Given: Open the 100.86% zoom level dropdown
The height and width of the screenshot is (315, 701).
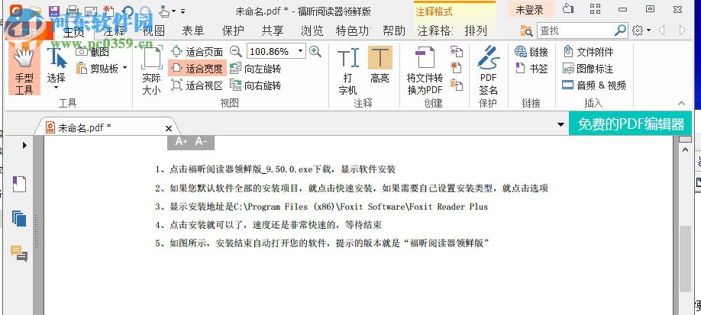Looking at the screenshot, I should click(x=301, y=51).
